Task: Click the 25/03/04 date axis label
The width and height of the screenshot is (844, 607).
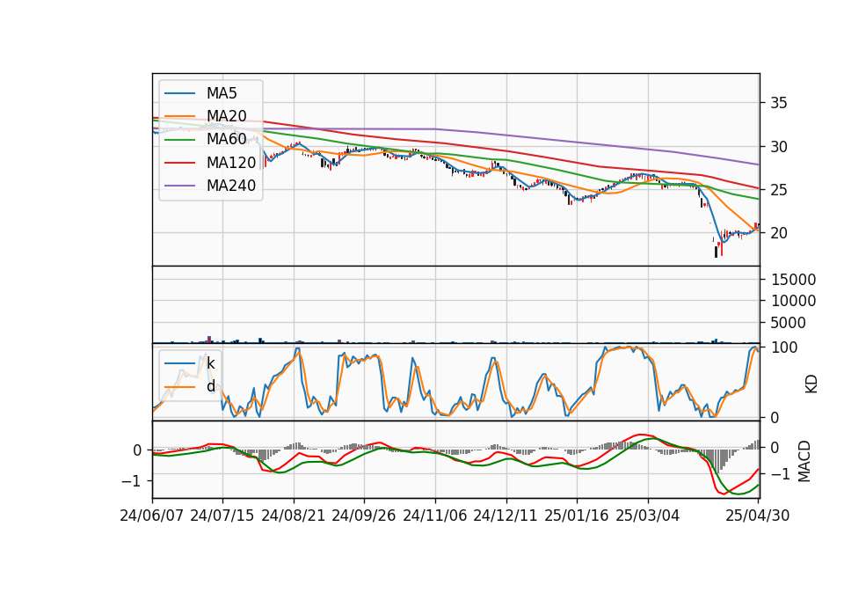Action: [648, 516]
